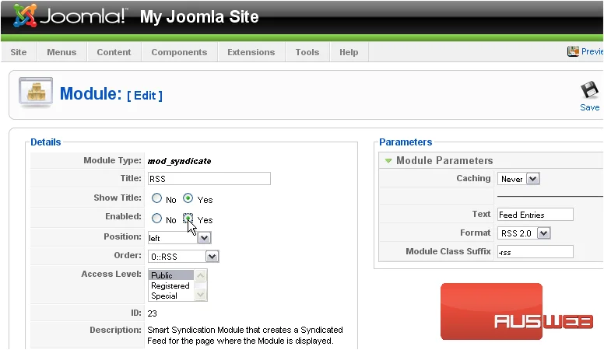Open the Site menu
604x350 pixels.
click(x=19, y=52)
